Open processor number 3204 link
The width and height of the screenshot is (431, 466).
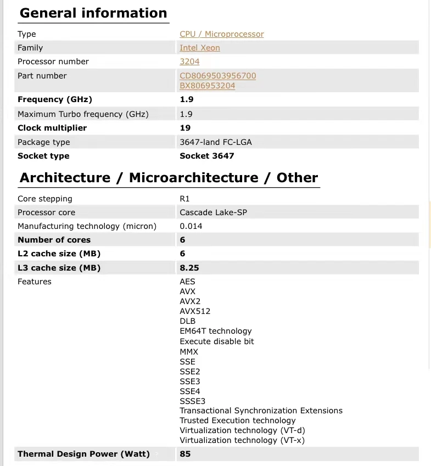tap(189, 61)
